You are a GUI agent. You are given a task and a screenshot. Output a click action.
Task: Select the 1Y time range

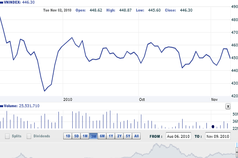[111, 136]
